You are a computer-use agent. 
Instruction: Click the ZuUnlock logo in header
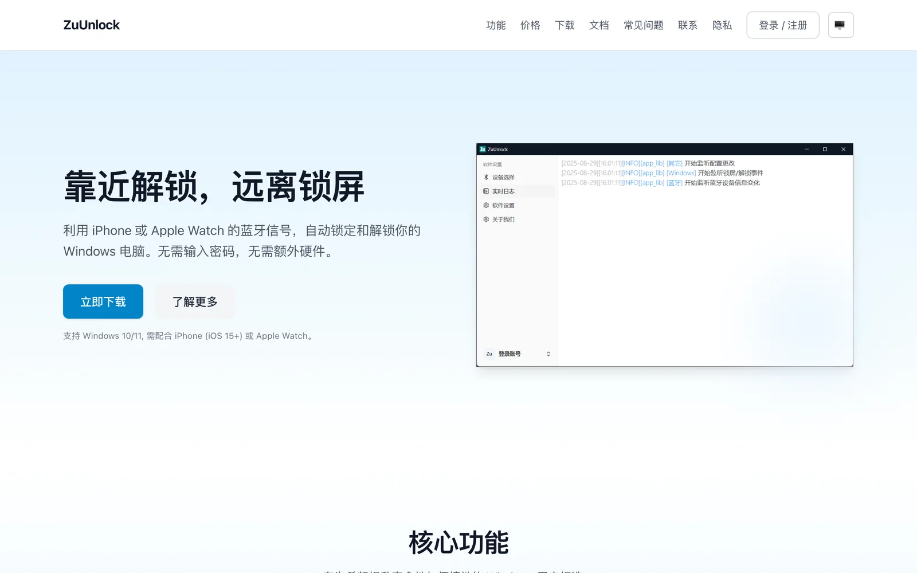coord(92,25)
